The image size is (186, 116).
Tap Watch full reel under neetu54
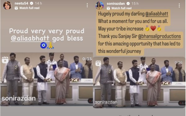click(x=29, y=8)
